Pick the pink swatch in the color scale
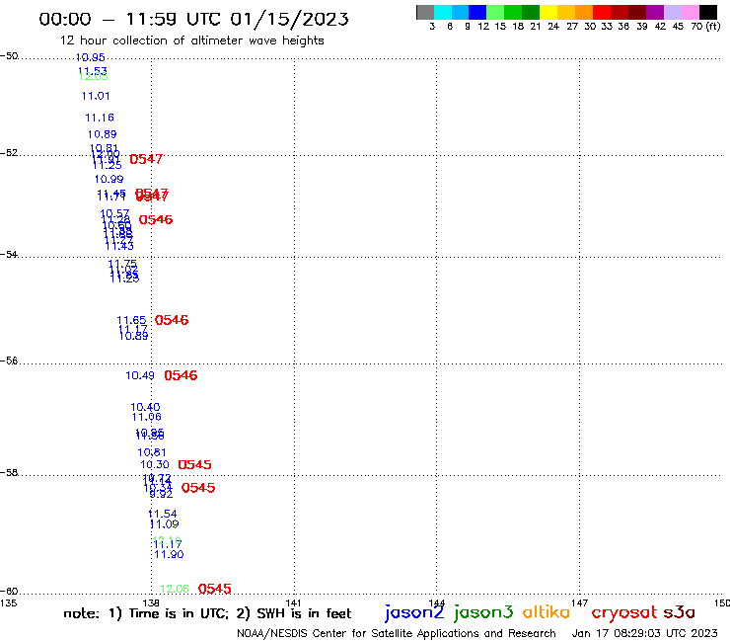 pyautogui.click(x=690, y=12)
